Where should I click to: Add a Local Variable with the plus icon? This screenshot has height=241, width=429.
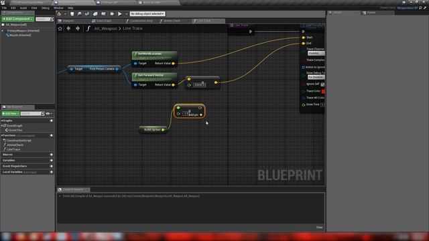pyautogui.click(x=52, y=172)
